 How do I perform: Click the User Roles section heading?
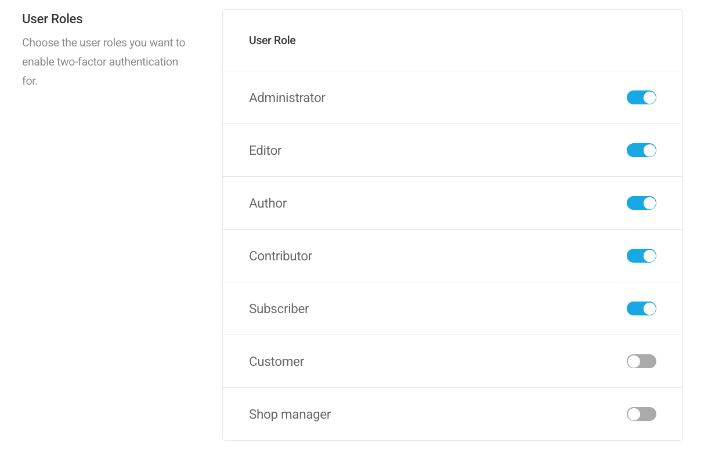pyautogui.click(x=52, y=19)
